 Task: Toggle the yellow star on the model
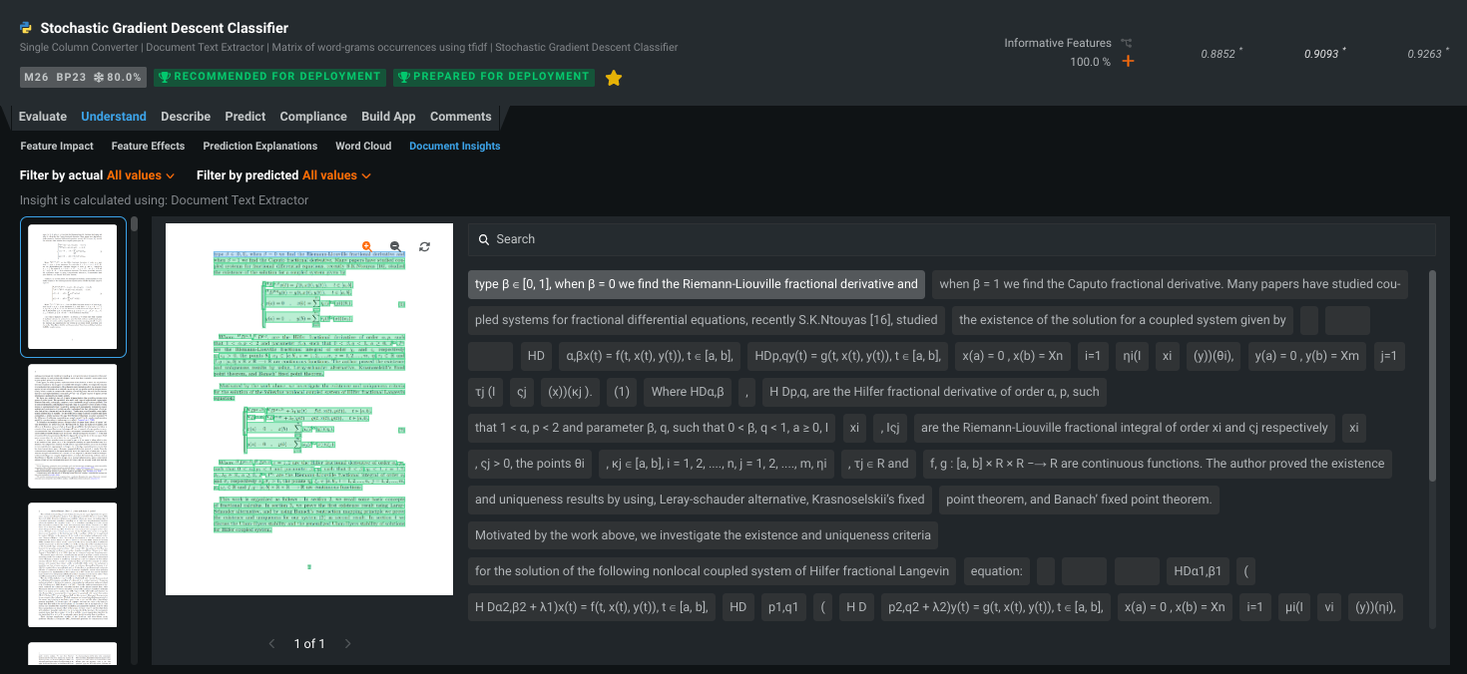coord(614,78)
